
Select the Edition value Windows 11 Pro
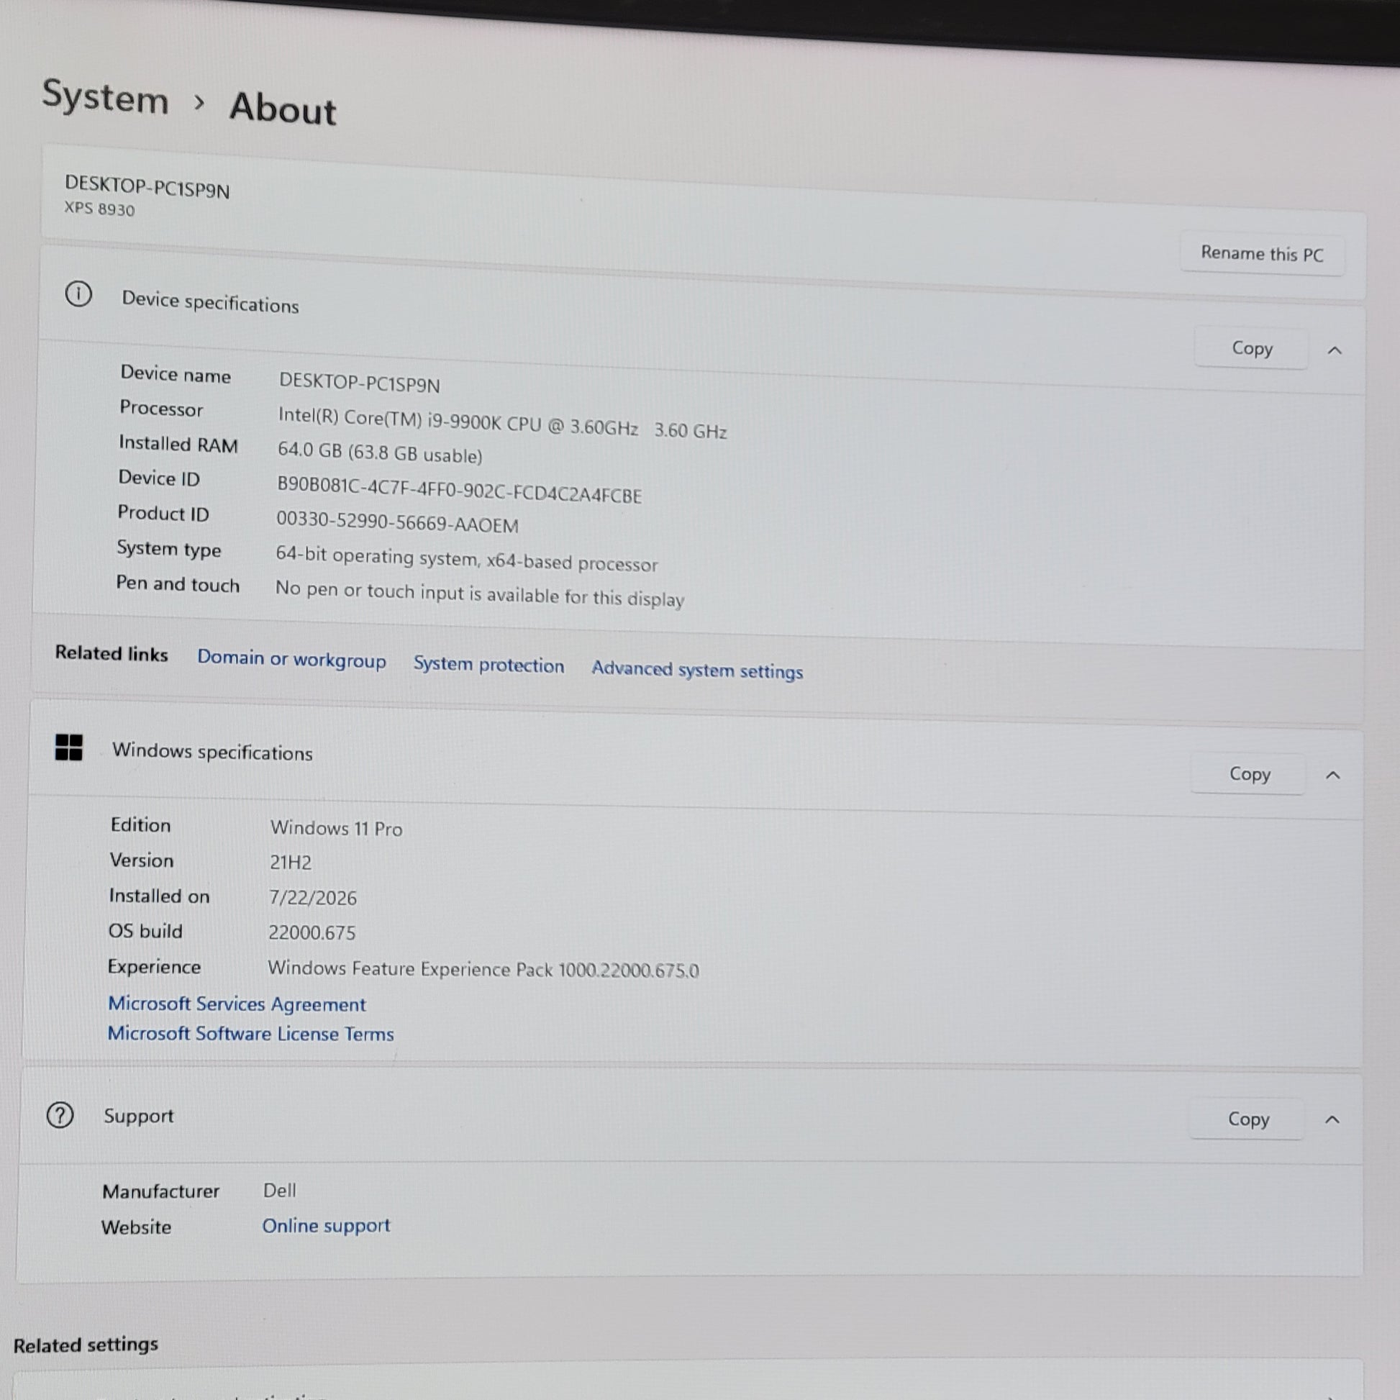click(336, 827)
